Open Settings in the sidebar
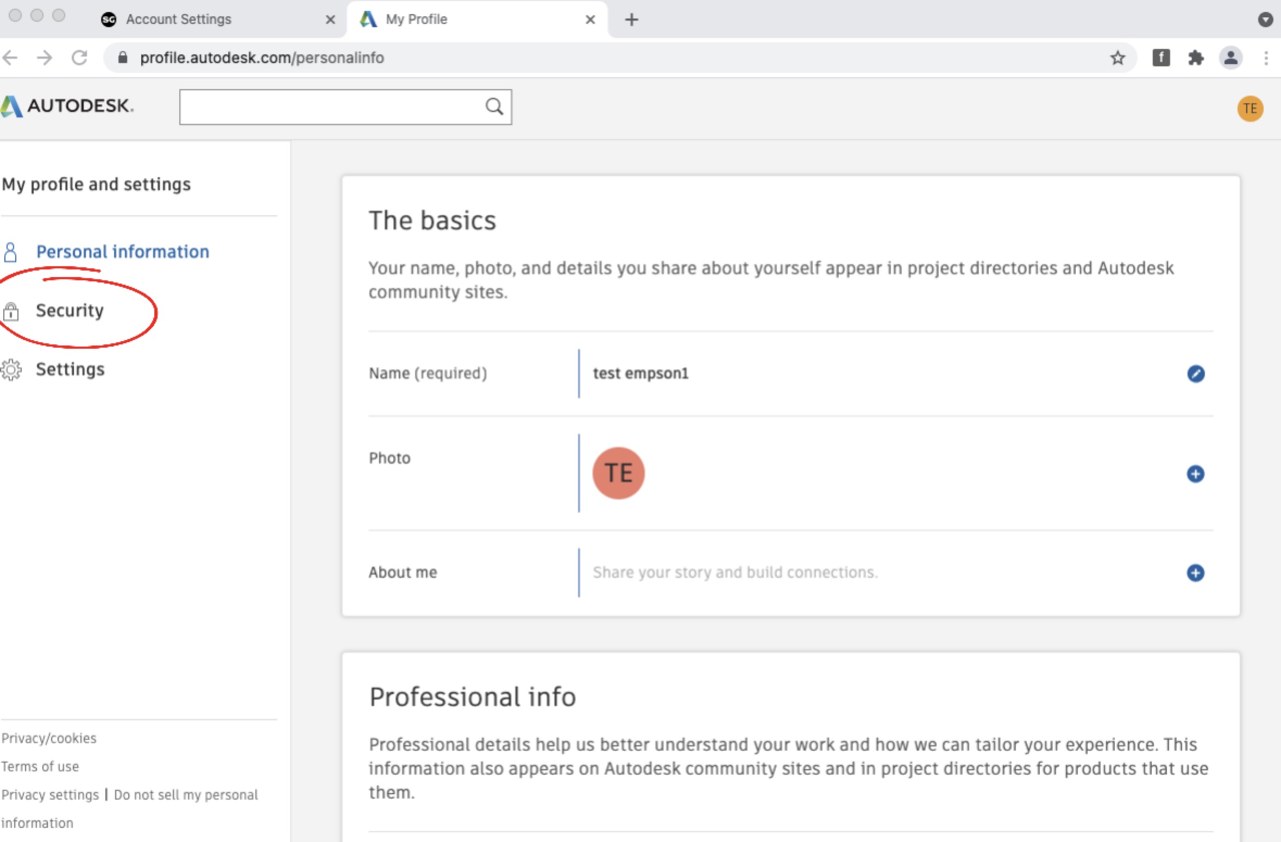Viewport: 1281px width, 842px height. click(70, 369)
